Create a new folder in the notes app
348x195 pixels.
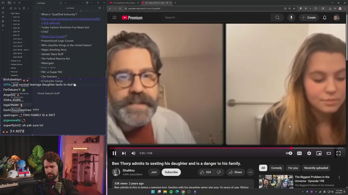15,8
